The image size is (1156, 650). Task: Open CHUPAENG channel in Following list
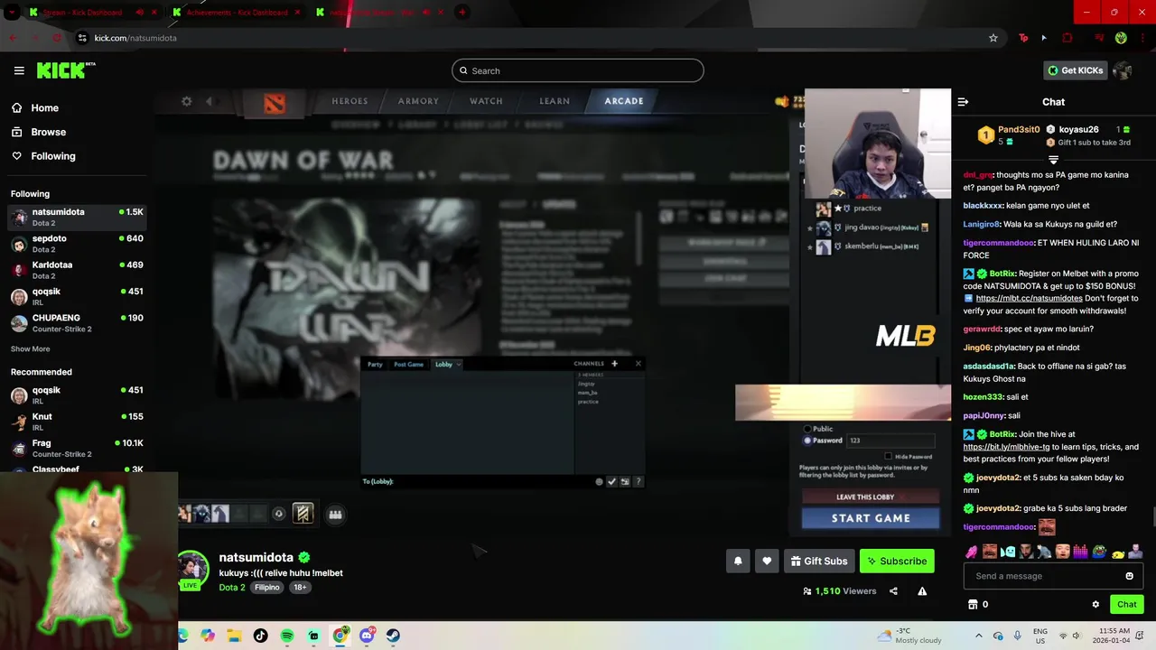77,323
